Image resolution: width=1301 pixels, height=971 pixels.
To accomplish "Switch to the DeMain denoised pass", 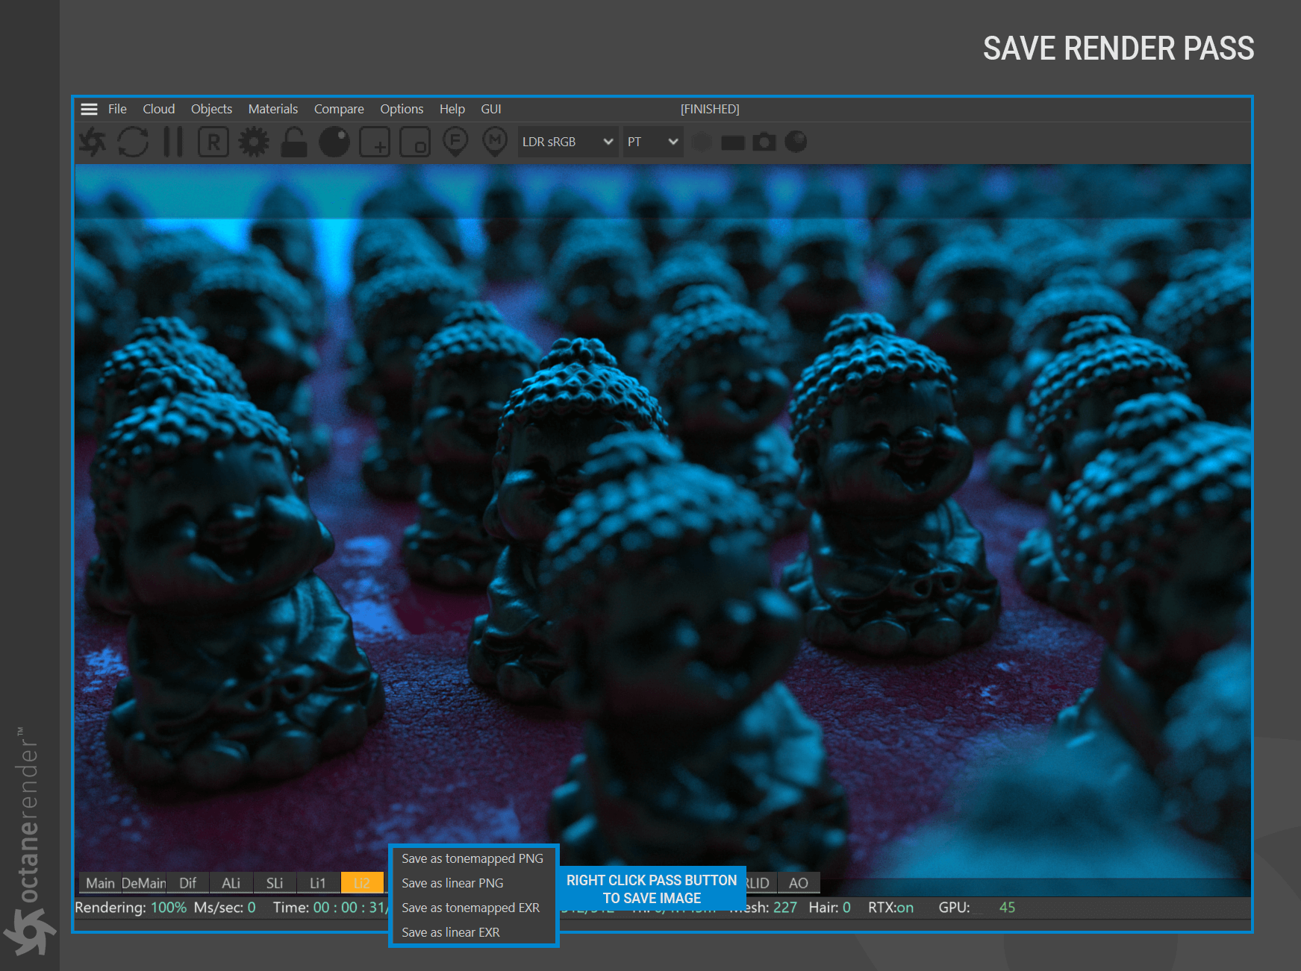I will 144,883.
